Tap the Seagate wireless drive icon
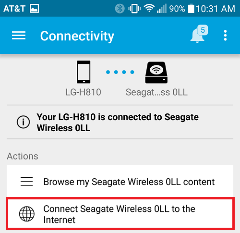Viewport: 240px width, 233px height. 156,73
